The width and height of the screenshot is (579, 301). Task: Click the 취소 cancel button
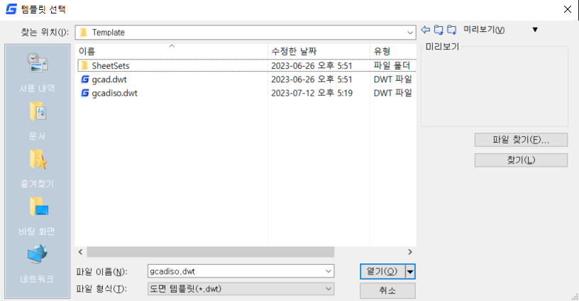tap(387, 290)
